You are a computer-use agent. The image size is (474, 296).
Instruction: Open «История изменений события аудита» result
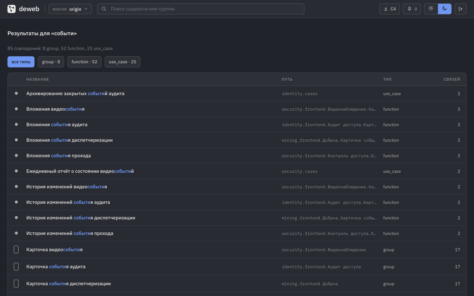68,202
